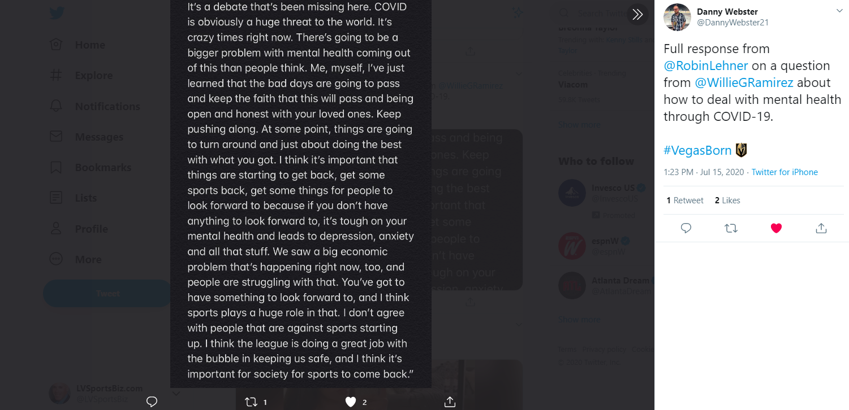Click share icon on bottom image bar
This screenshot has width=849, height=410.
point(450,402)
